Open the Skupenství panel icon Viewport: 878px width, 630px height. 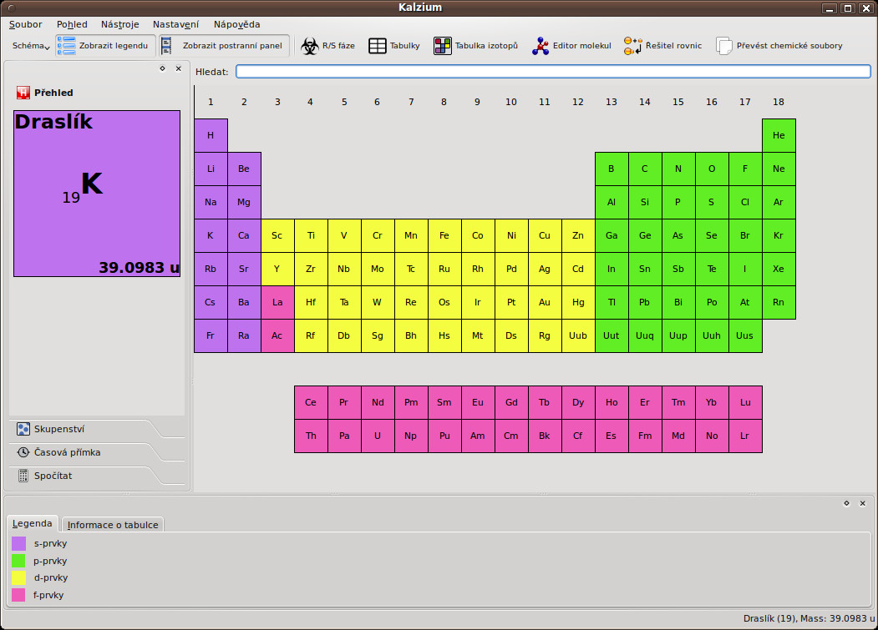click(23, 429)
